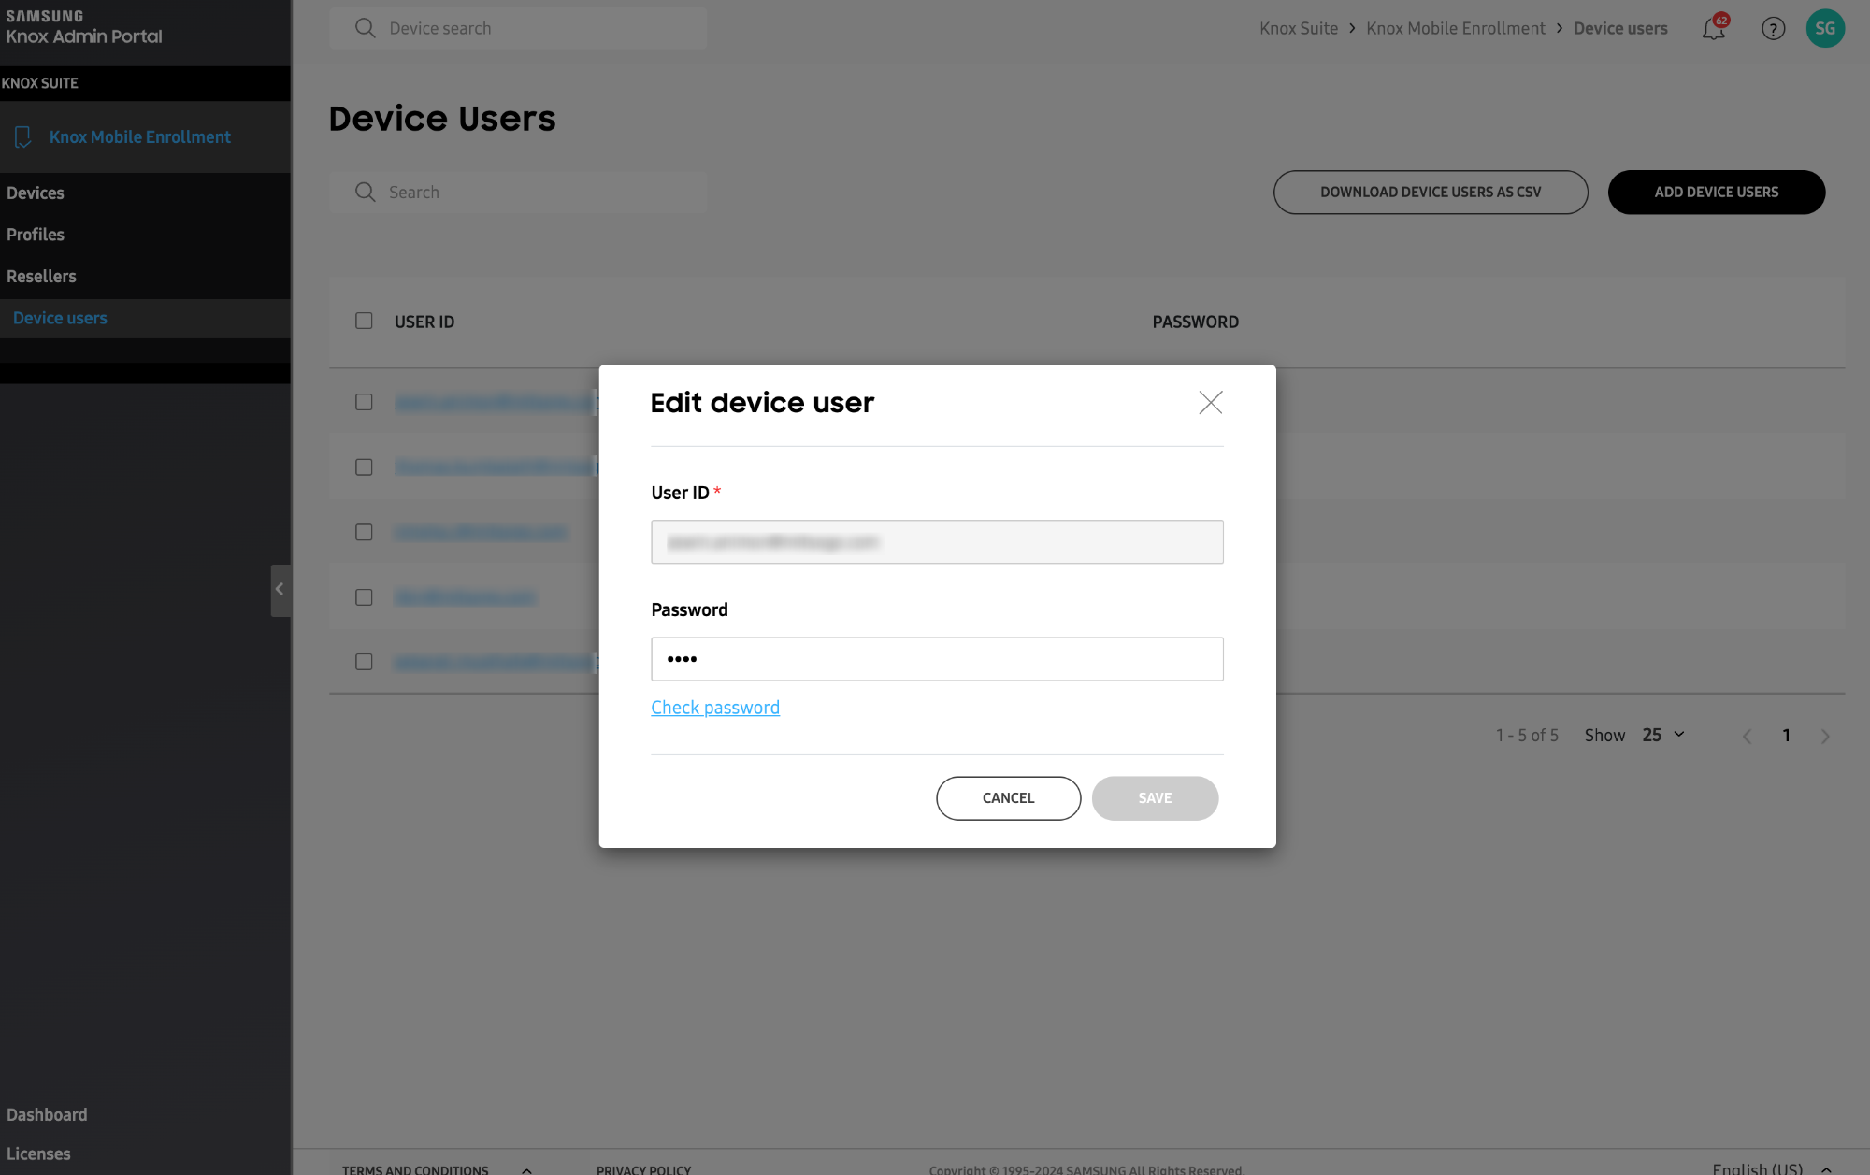The image size is (1870, 1175).
Task: Open Resellers in the sidebar
Action: tap(41, 277)
